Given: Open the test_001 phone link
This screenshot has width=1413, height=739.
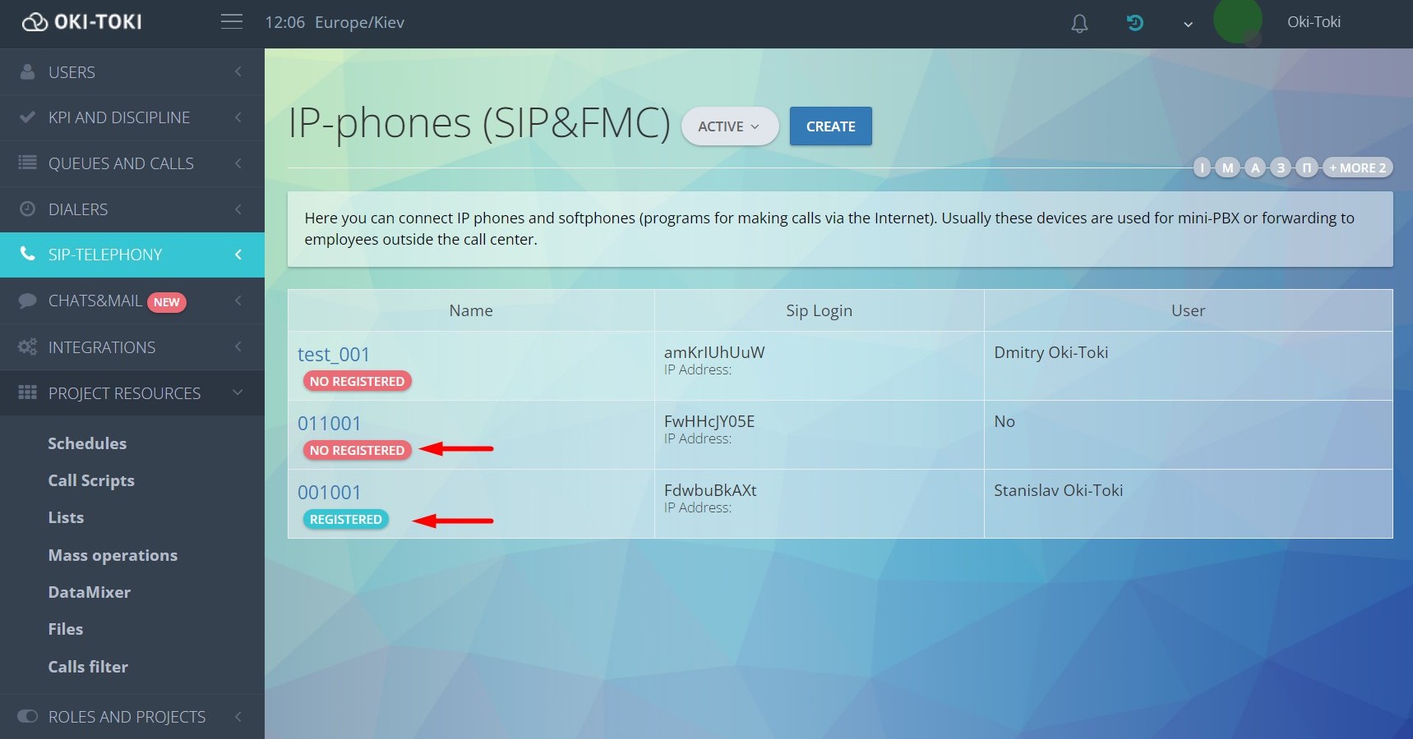Looking at the screenshot, I should tap(334, 355).
